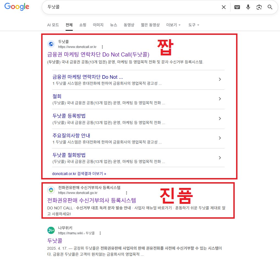This screenshot has height=259, width=280.
Task: Open 금융권 마케팅 연락차단 Do Not Call(두낫콜) main title
Action: pyautogui.click(x=98, y=54)
